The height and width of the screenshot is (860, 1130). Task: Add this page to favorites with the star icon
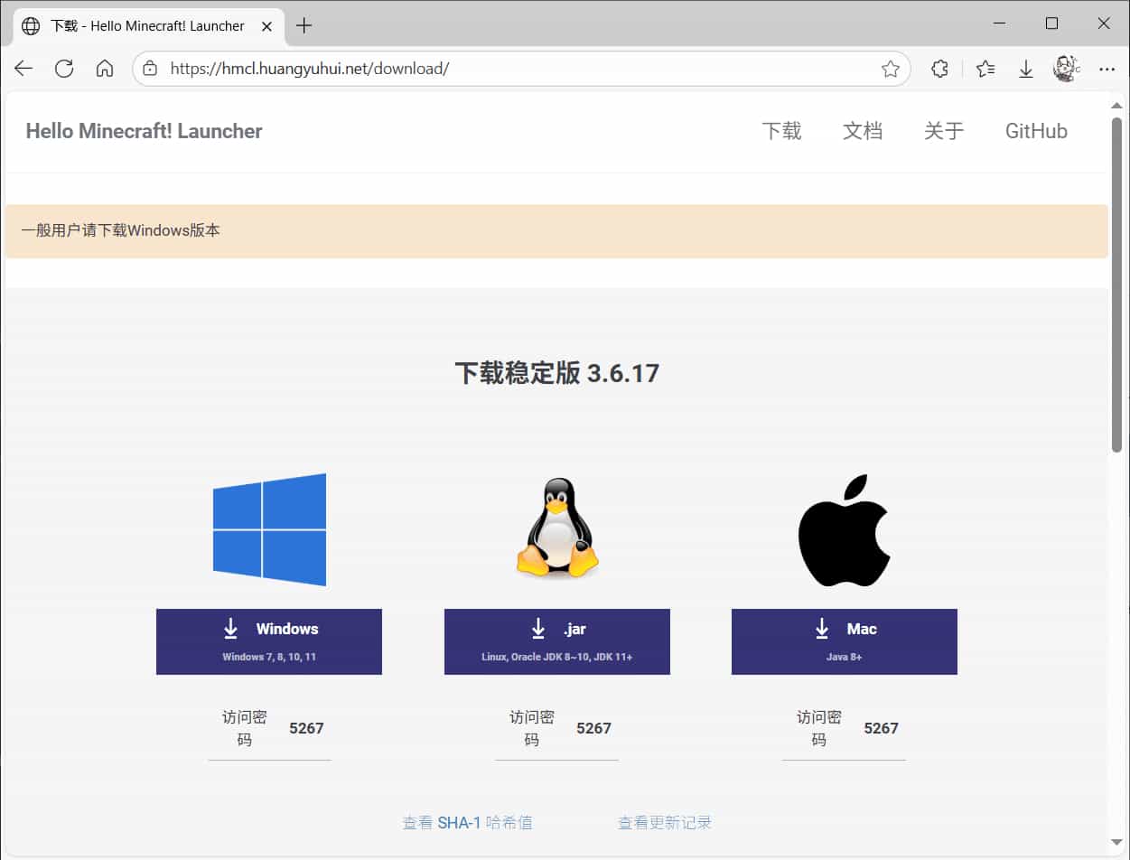pyautogui.click(x=891, y=69)
